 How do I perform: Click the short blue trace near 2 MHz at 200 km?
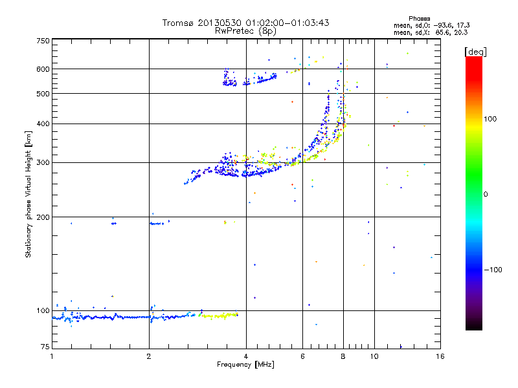click(157, 224)
